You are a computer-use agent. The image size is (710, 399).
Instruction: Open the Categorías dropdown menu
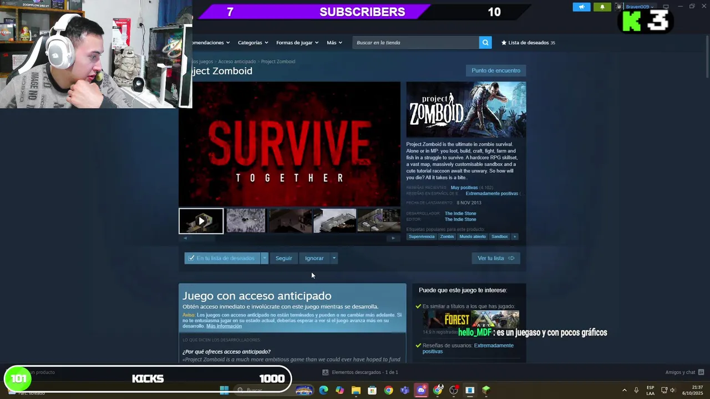(x=253, y=43)
